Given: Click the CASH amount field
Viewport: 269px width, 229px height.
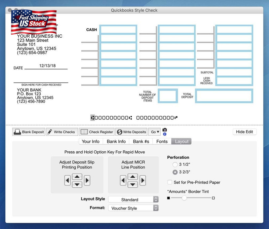Looking at the screenshot, I should coord(118,30).
